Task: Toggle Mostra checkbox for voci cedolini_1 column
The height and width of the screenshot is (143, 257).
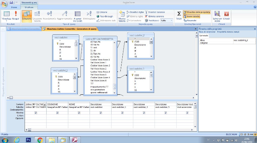Action: [x=122, y=113]
